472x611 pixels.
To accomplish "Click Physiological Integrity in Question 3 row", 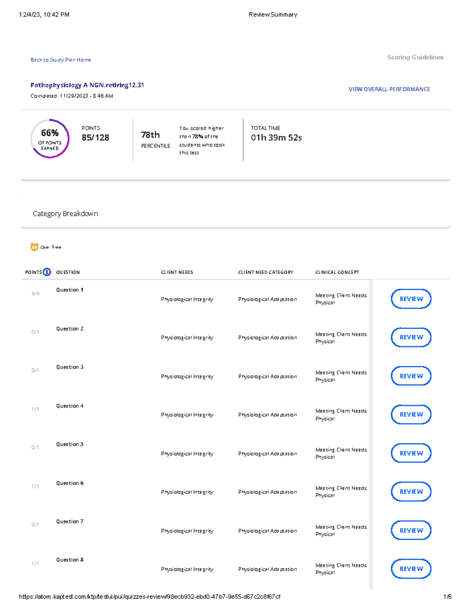I will (187, 377).
